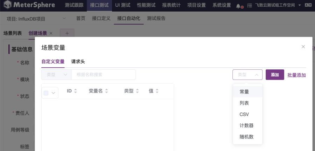Sort table by 值 column arrows
The width and height of the screenshot is (315, 151).
pyautogui.click(x=157, y=91)
